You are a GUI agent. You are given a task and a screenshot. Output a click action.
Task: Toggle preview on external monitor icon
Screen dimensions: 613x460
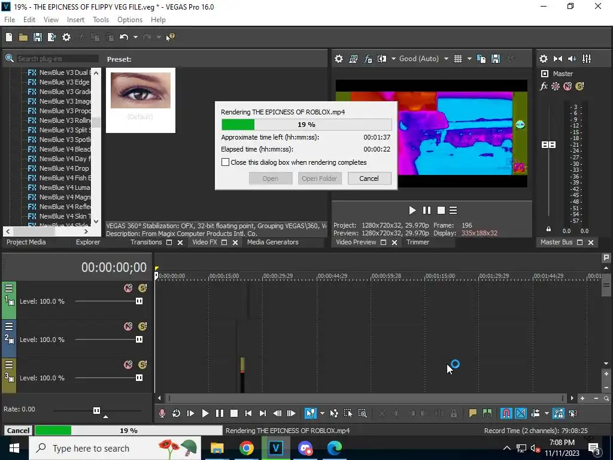click(353, 59)
